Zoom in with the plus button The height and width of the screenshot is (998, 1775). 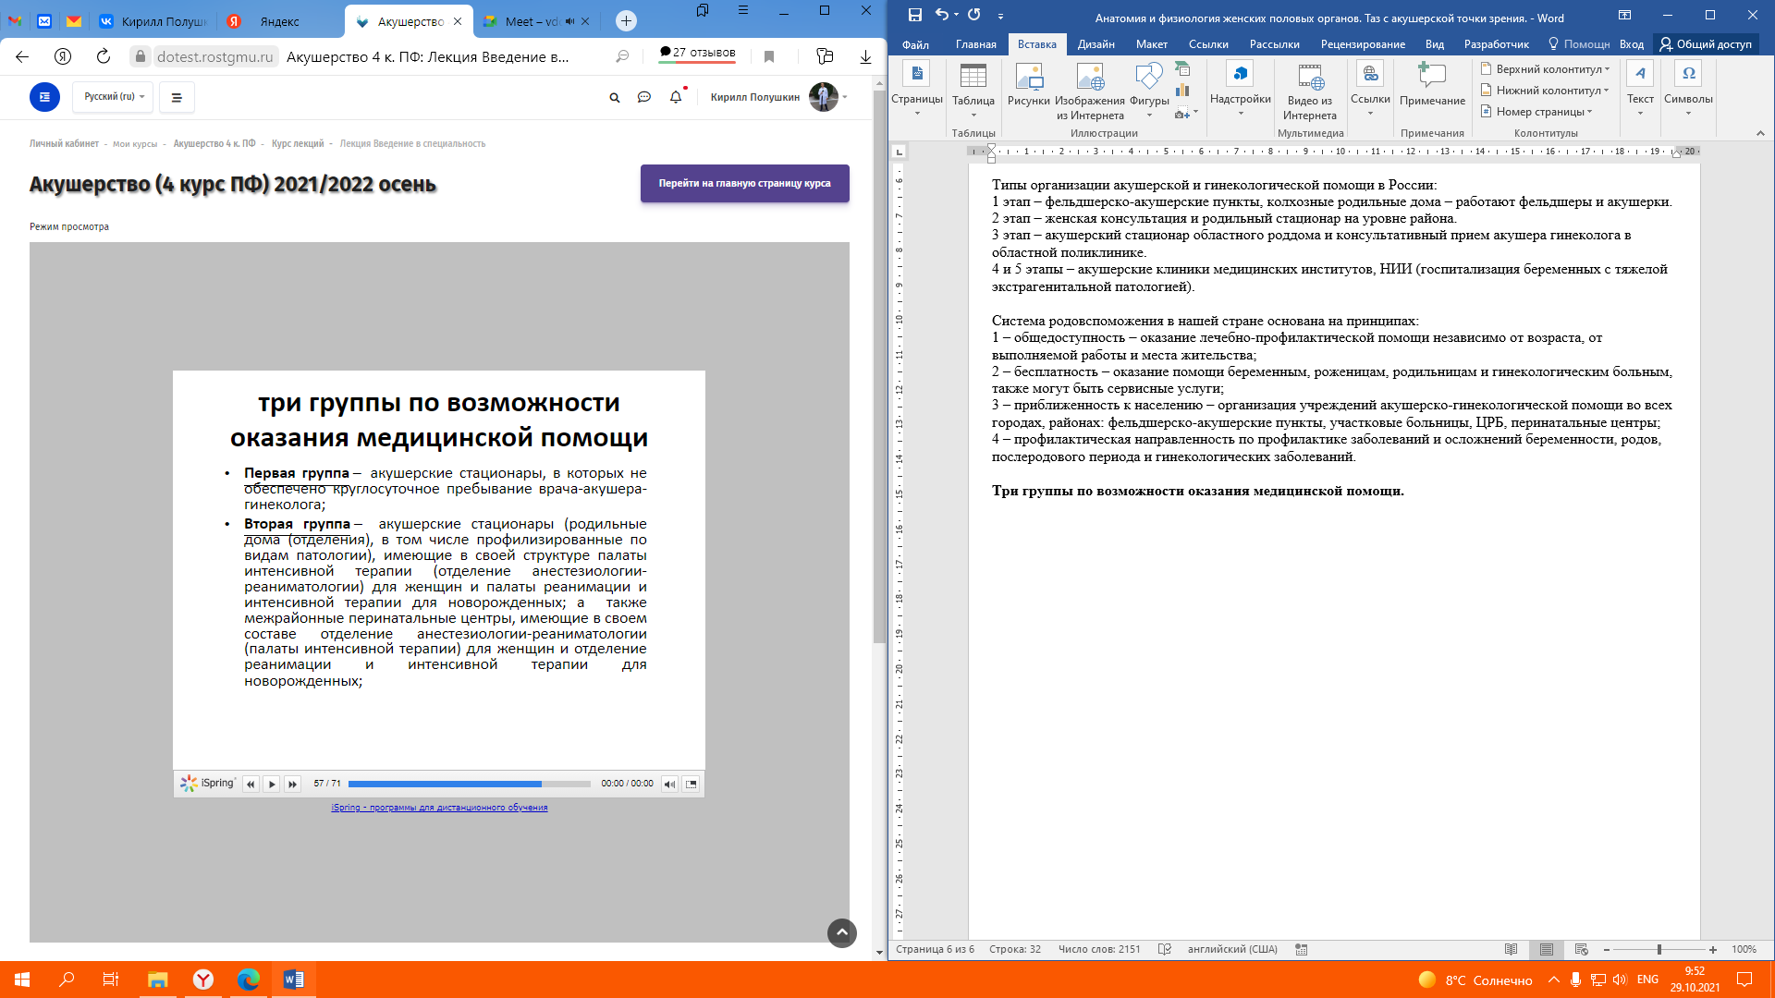[x=1712, y=950]
